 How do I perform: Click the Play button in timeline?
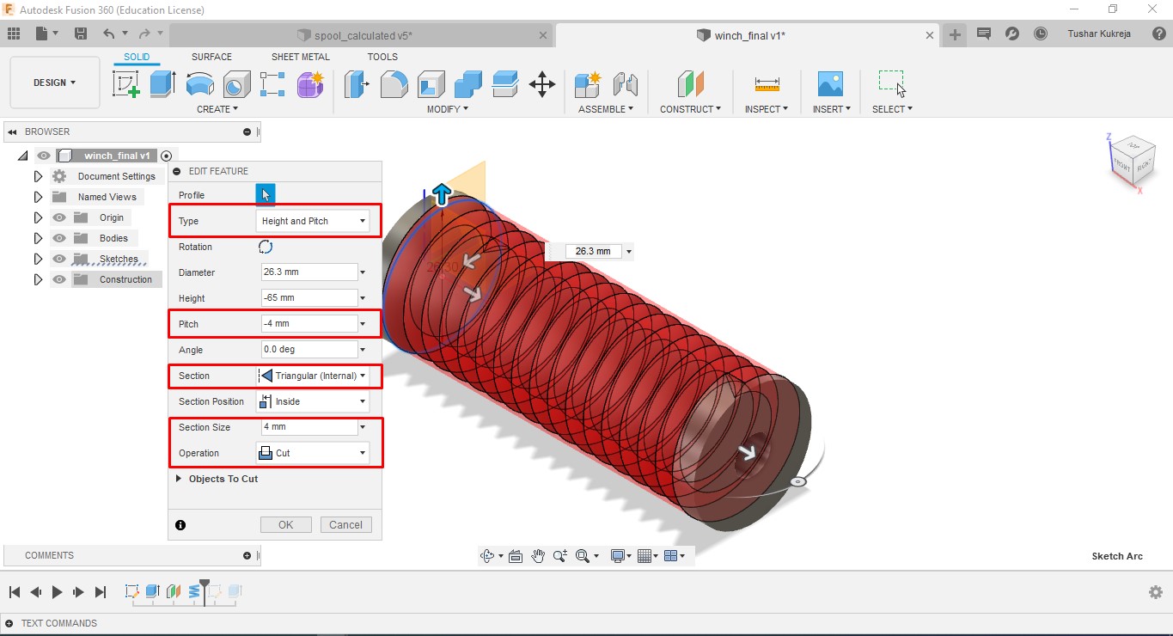click(58, 592)
